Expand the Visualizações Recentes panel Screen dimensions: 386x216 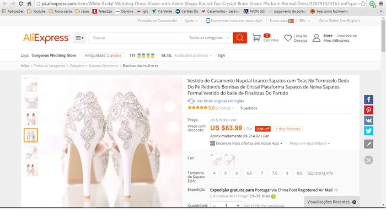[x=331, y=202]
